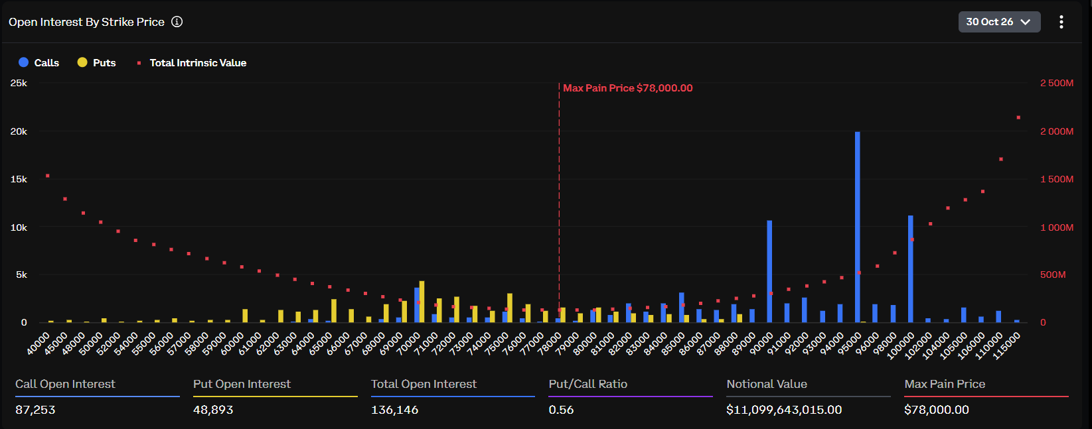The image size is (1092, 429).
Task: Click the 115000 strike axis label
Action: [x=1006, y=346]
